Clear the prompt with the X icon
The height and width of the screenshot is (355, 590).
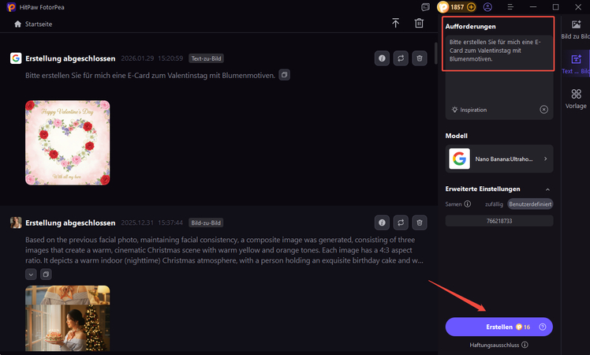[543, 110]
